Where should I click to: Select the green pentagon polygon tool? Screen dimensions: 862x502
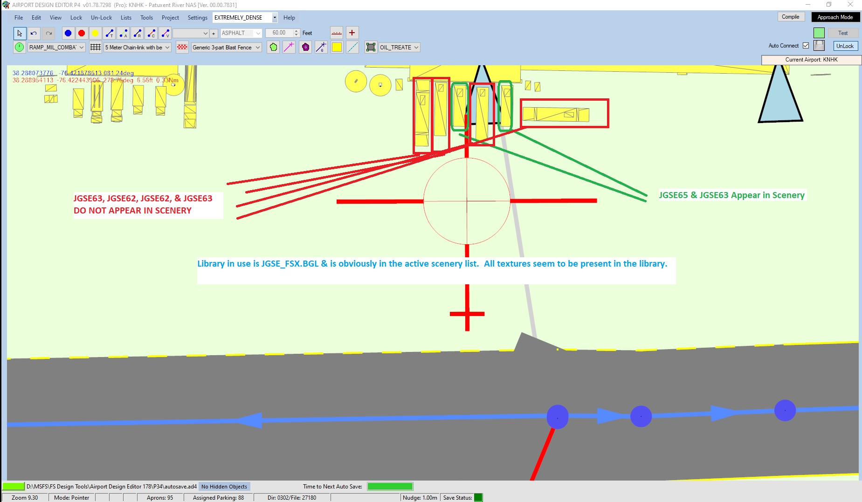click(x=273, y=47)
